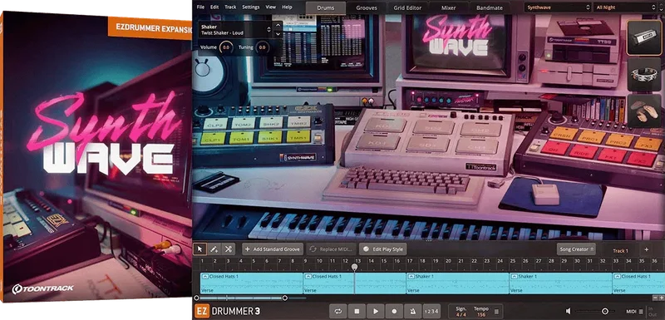Select the pencil draw tool
The height and width of the screenshot is (320, 665).
click(214, 249)
